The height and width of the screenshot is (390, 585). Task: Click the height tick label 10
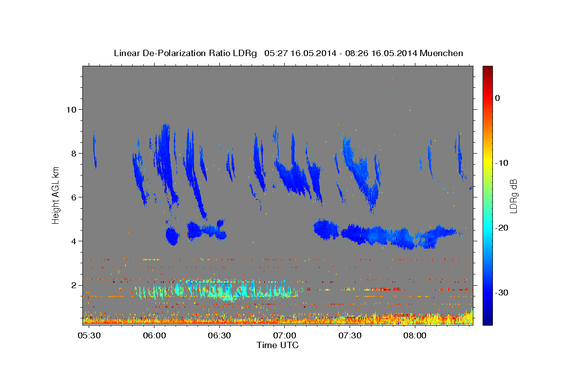71,109
